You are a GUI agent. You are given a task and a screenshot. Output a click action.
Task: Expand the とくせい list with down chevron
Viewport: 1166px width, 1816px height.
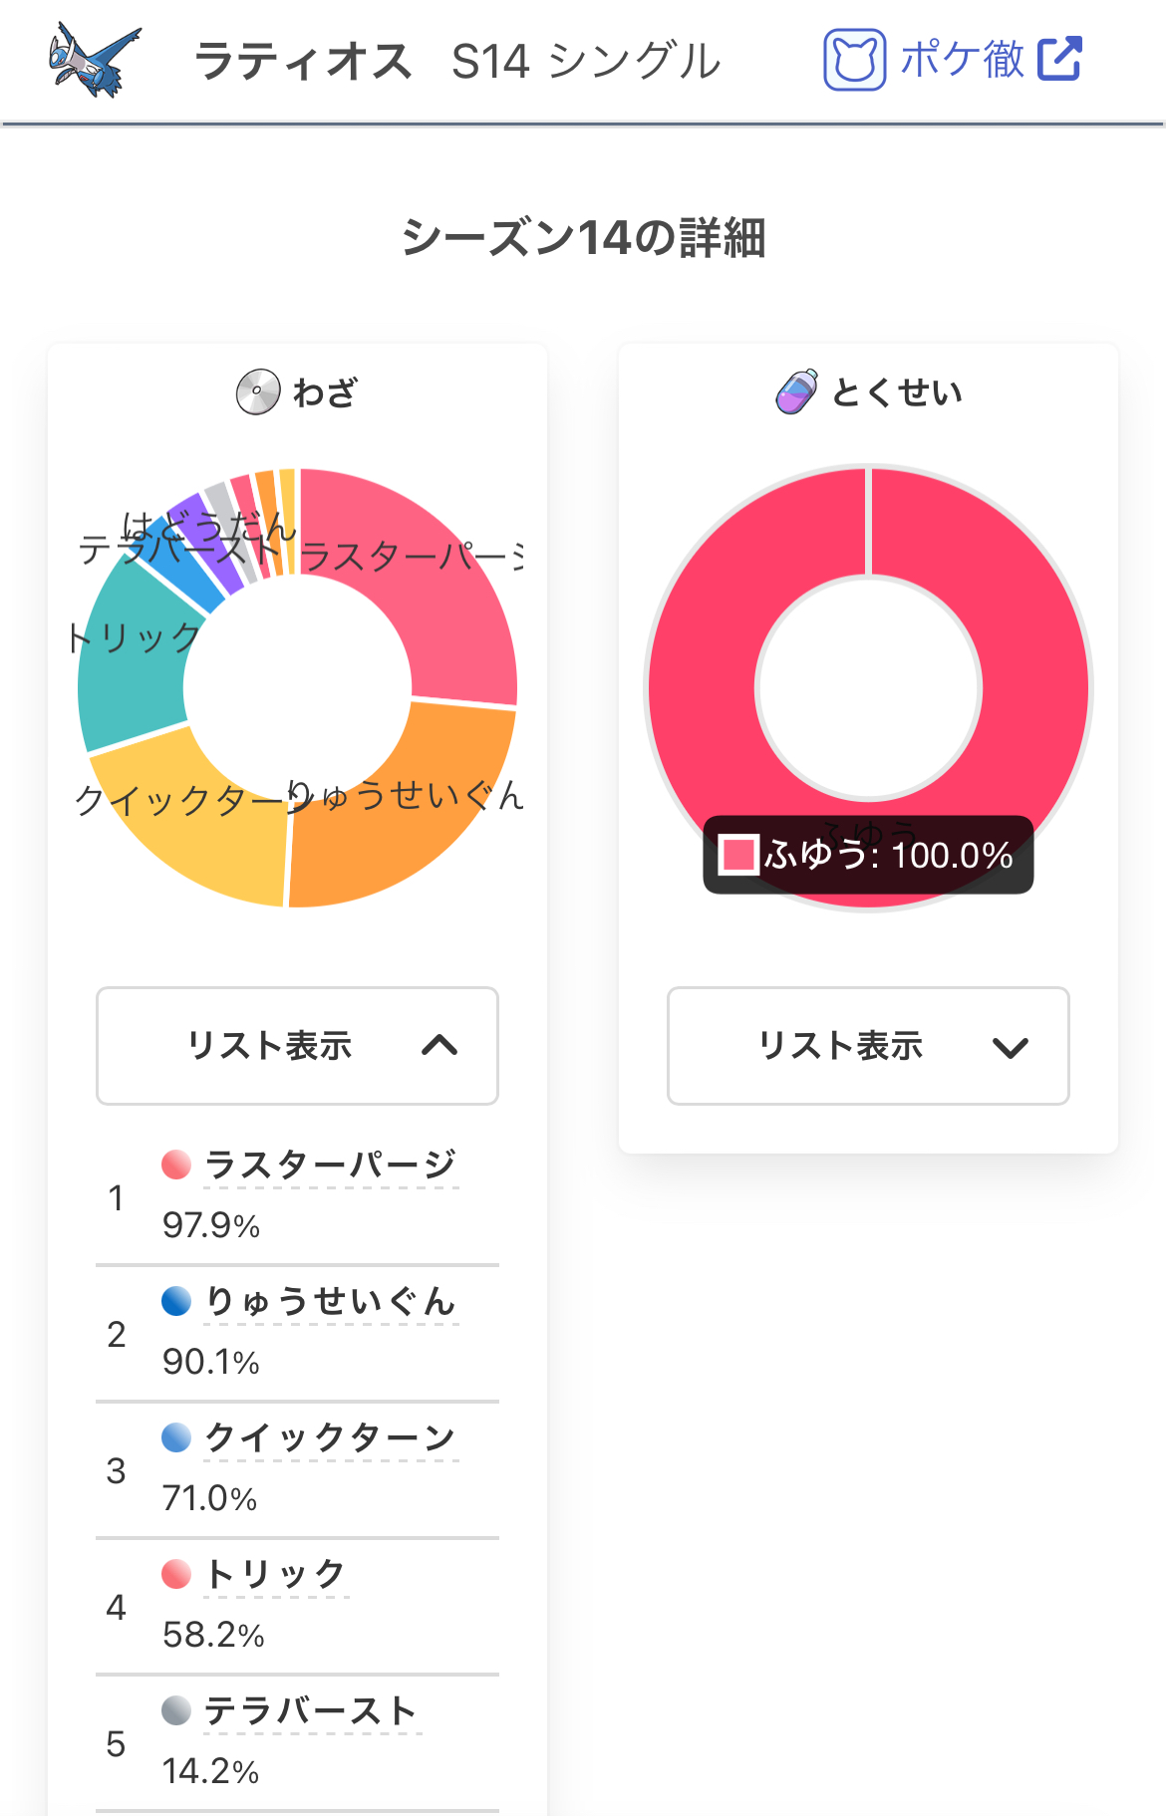click(1010, 1047)
